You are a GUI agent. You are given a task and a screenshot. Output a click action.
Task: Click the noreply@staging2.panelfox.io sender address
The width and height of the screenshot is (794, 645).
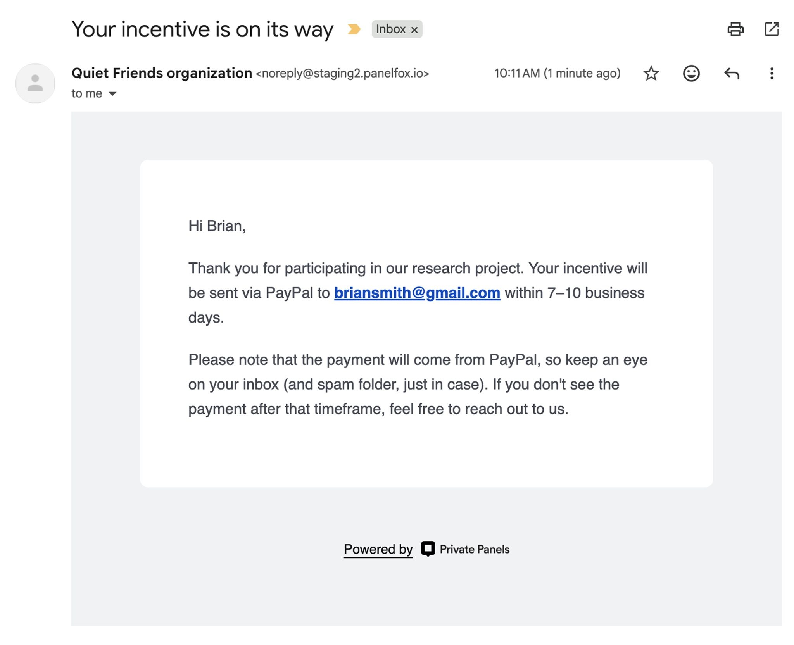pos(342,74)
